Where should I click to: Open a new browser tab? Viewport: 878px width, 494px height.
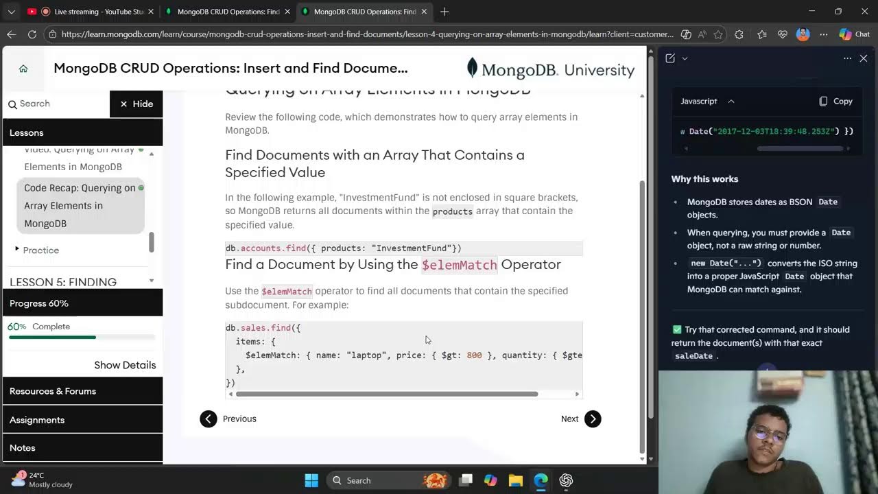(444, 12)
